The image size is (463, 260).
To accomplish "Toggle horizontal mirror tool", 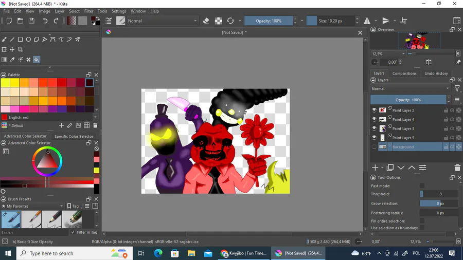I will 367,21.
